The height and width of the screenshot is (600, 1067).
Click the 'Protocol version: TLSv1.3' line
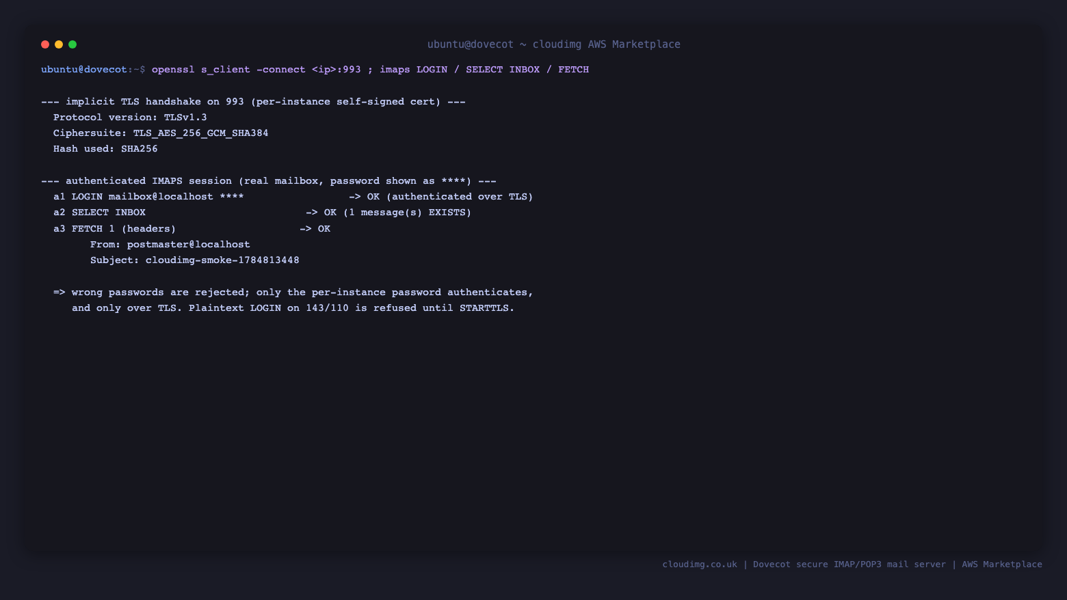[130, 118]
